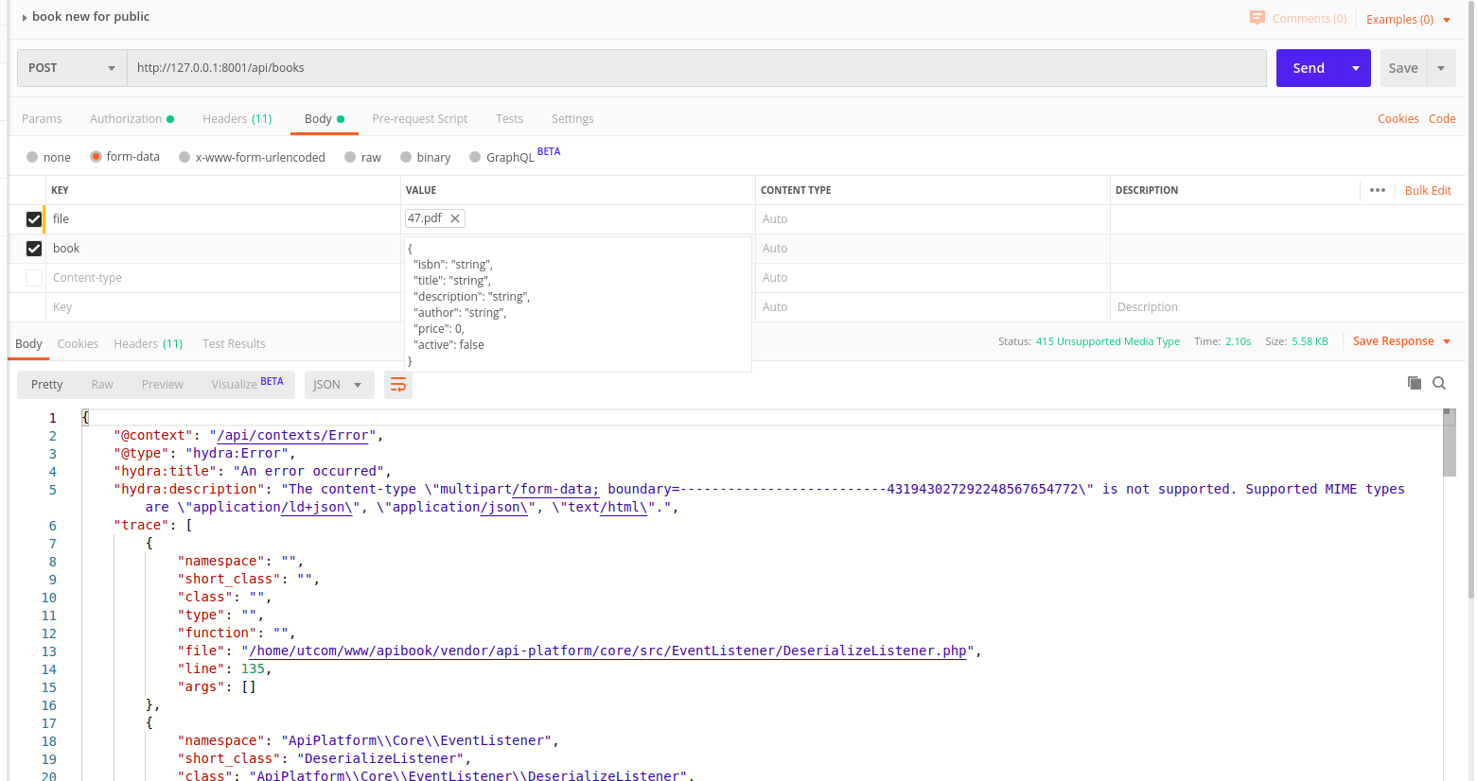The height and width of the screenshot is (781, 1477).
Task: Switch response view to Preview
Action: click(163, 385)
